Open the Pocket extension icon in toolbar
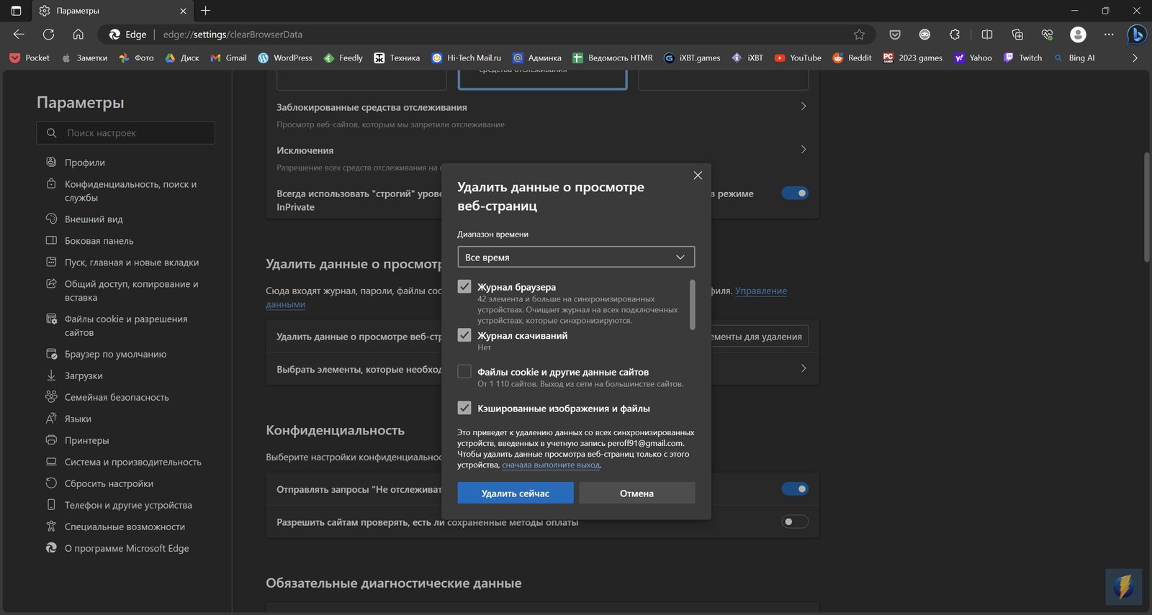 (x=895, y=35)
